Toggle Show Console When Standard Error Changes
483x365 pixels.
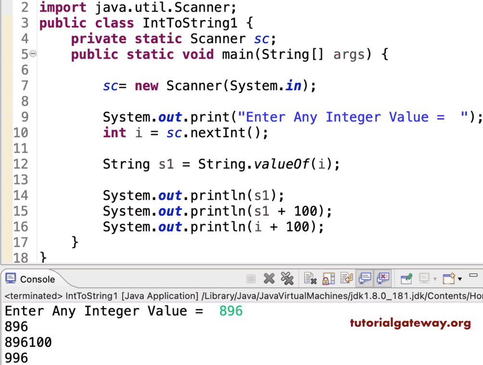pos(382,278)
